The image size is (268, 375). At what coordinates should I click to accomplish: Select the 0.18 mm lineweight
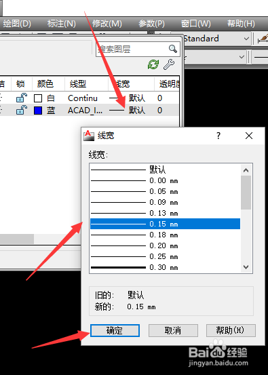click(x=165, y=235)
